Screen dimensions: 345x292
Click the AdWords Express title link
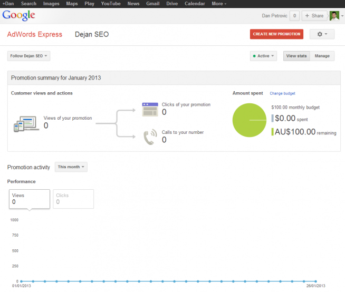(x=34, y=34)
